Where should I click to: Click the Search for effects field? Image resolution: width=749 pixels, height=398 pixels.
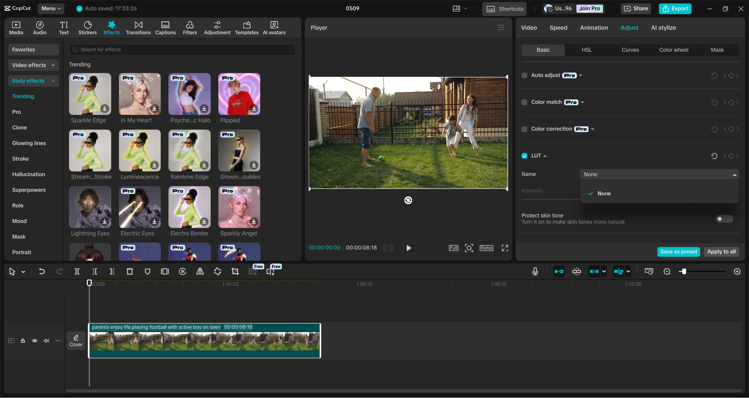tap(182, 50)
